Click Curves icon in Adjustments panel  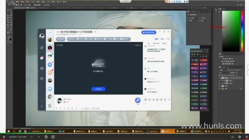[x=228, y=59]
